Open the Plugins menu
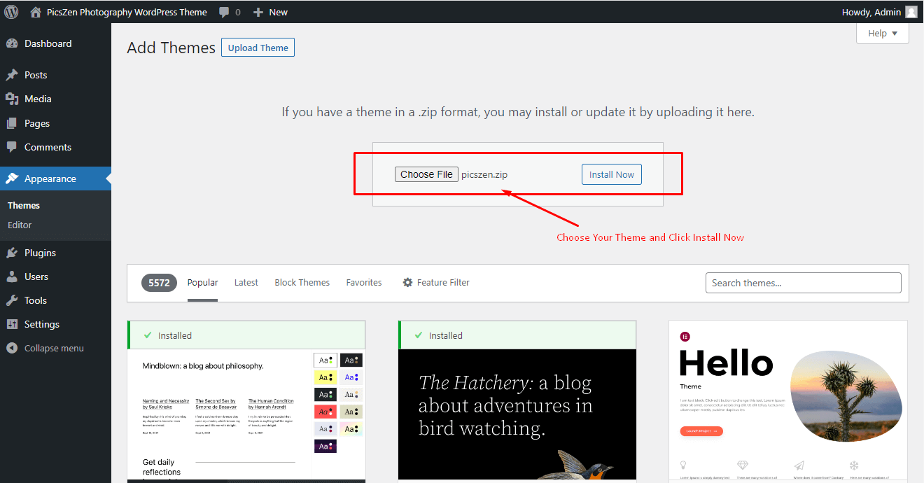Viewport: 924px width, 483px height. pos(55,253)
